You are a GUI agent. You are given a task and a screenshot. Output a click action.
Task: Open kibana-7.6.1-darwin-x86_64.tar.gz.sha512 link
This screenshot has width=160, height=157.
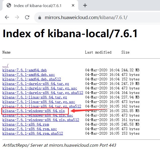(43, 93)
